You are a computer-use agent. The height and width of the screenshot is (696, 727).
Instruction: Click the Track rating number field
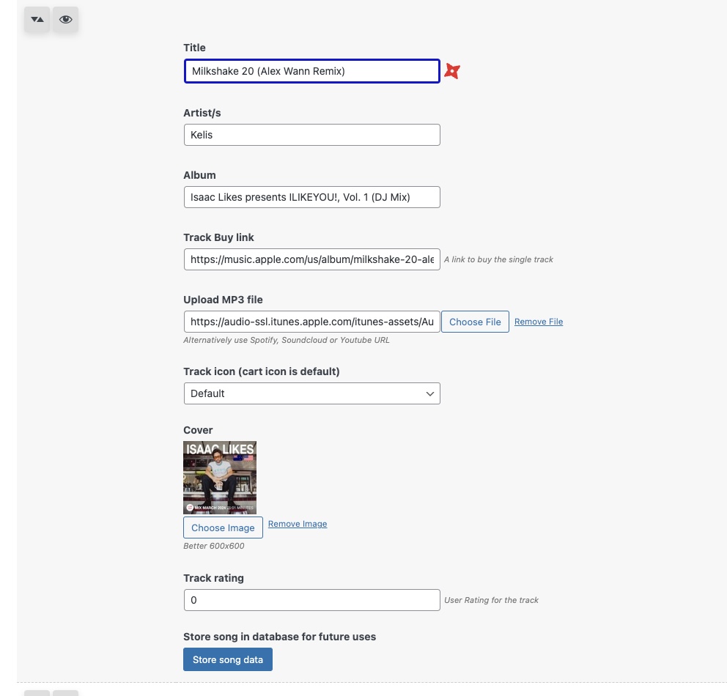pos(311,600)
